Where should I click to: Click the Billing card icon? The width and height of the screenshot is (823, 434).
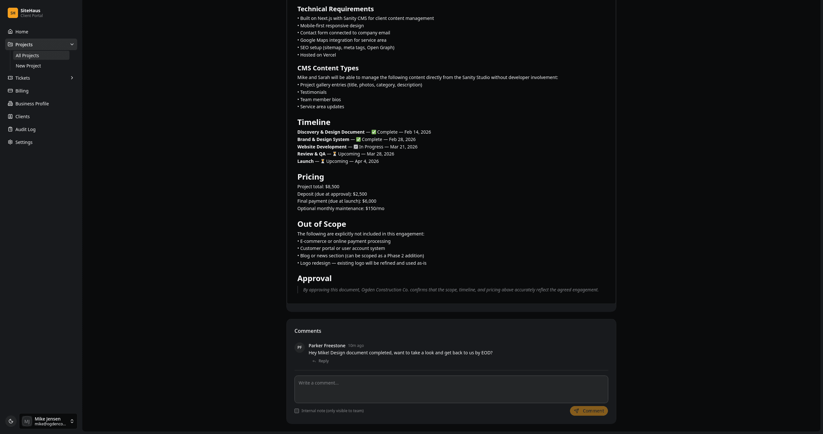[x=10, y=91]
